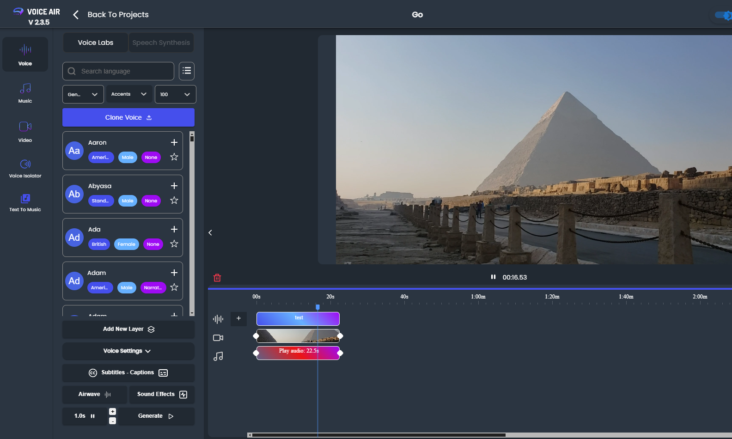Image resolution: width=732 pixels, height=439 pixels.
Task: Click the 'British' tag on Ada
Action: pos(99,244)
